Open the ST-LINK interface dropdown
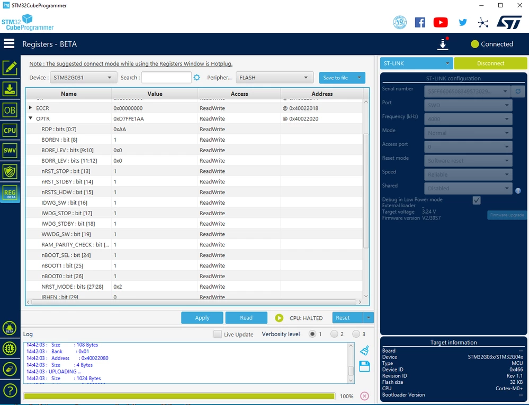 416,63
